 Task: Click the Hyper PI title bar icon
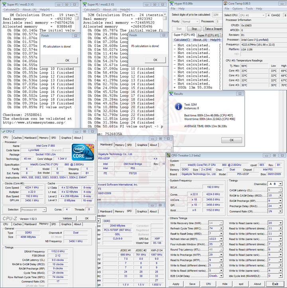coord(171,3)
